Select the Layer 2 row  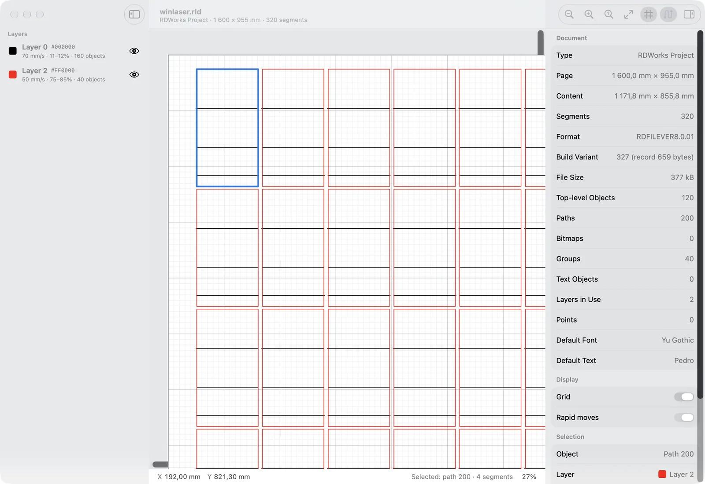point(74,75)
